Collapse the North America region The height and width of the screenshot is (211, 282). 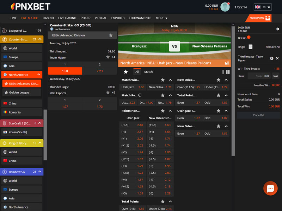(39, 75)
